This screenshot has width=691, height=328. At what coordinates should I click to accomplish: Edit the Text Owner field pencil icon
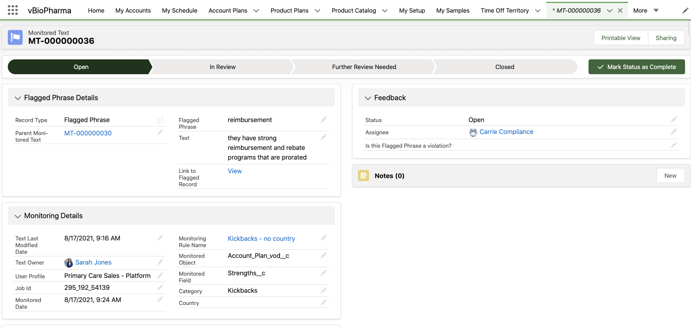pyautogui.click(x=160, y=262)
